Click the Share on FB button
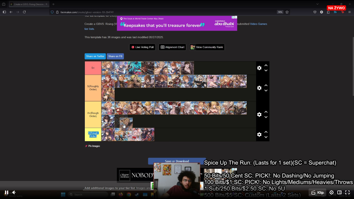 115,56
